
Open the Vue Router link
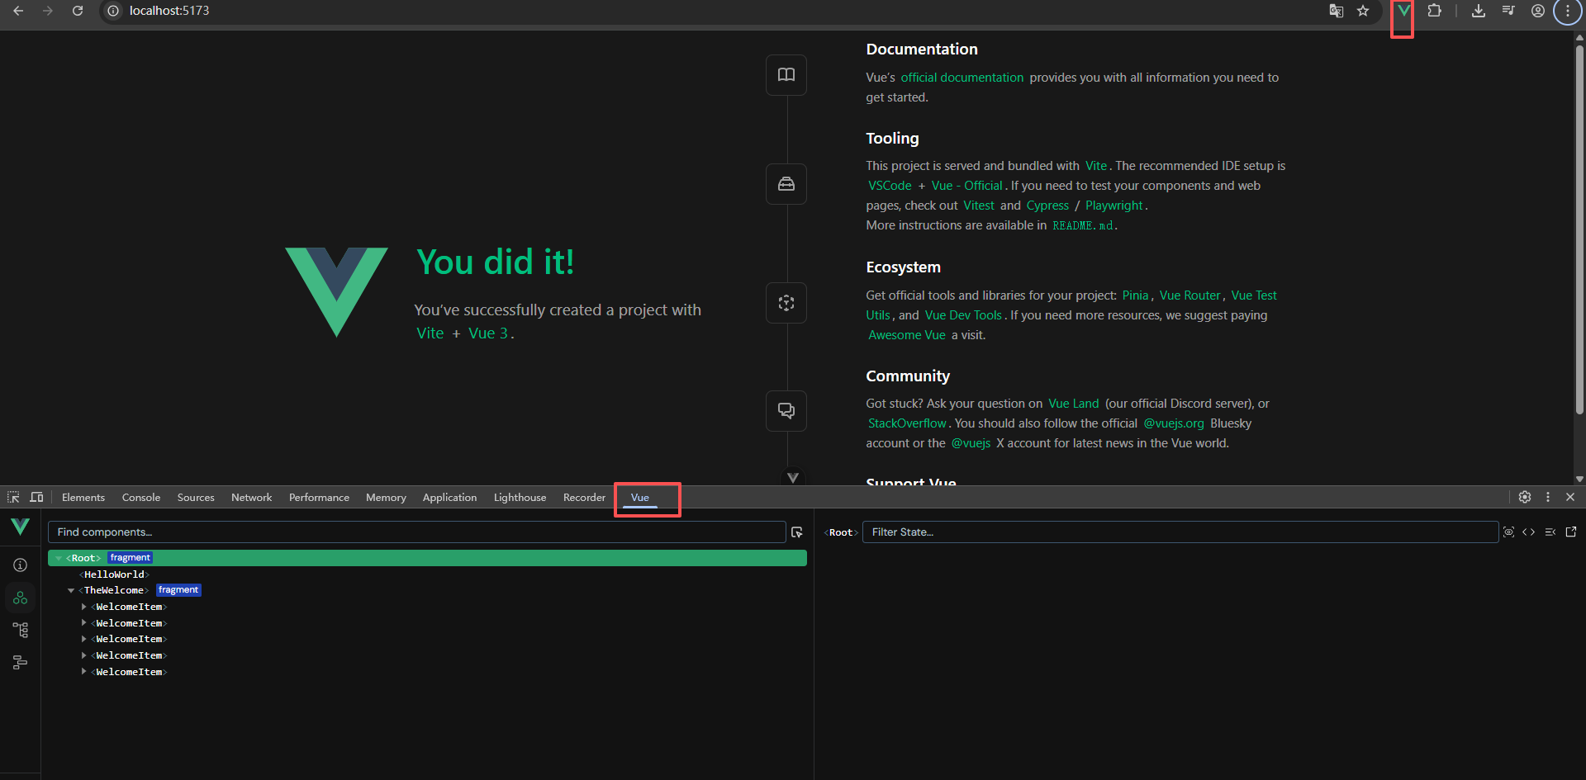[1189, 295]
